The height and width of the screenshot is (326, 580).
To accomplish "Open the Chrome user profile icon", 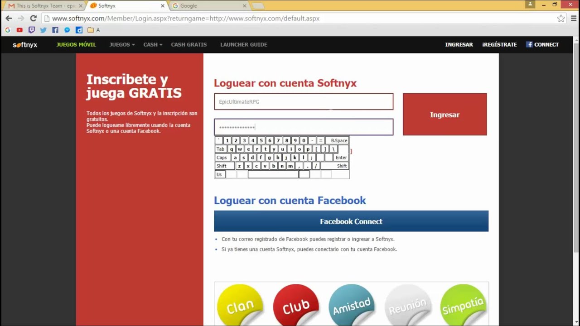I will click(x=530, y=4).
